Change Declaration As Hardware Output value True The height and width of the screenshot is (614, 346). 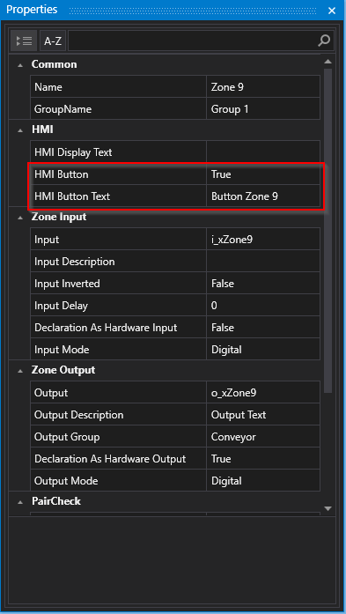tap(263, 458)
